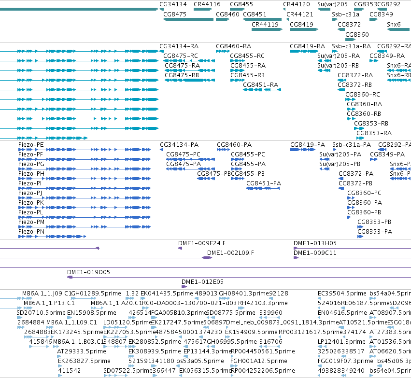Click the CR44119 gene label
This screenshot has width=411, height=378.
pyautogui.click(x=265, y=24)
